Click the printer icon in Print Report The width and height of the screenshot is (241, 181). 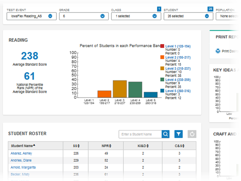click(218, 51)
